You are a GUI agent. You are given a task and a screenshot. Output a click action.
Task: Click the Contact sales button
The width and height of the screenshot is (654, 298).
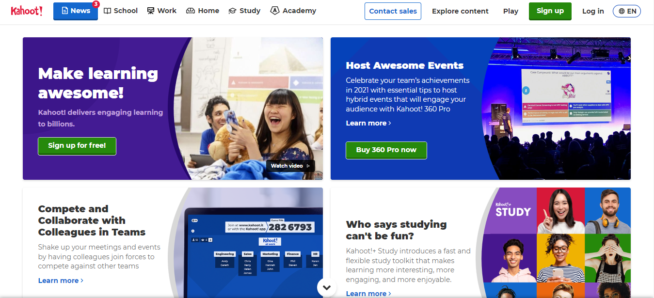point(393,11)
